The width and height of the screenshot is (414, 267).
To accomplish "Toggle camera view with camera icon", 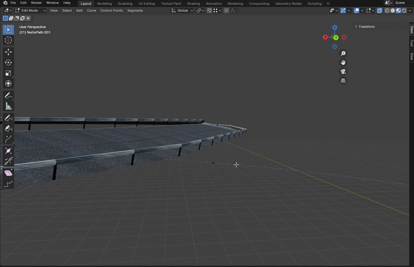I will click(343, 71).
